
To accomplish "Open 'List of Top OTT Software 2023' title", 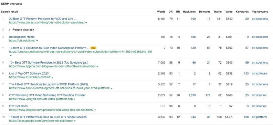I will [29, 73].
